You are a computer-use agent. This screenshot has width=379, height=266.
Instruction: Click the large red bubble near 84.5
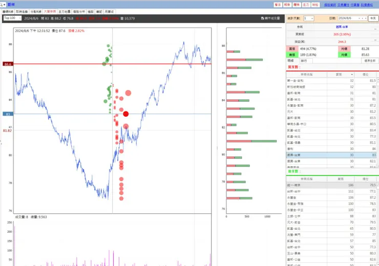point(128,93)
